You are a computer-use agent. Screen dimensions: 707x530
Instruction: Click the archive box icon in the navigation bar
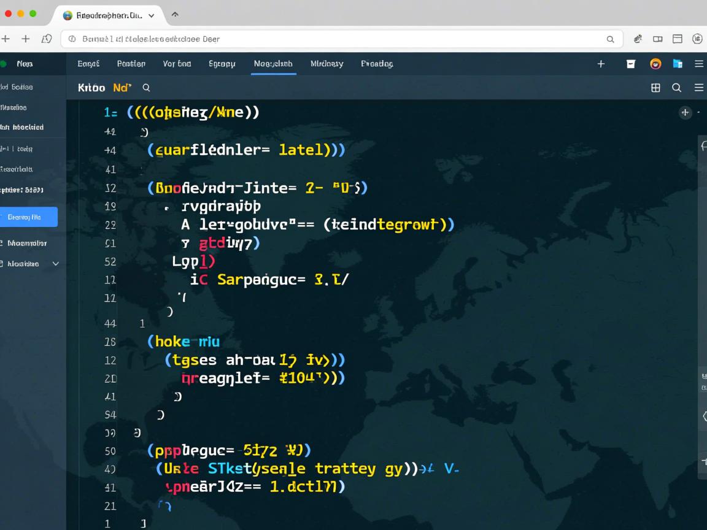(x=630, y=64)
